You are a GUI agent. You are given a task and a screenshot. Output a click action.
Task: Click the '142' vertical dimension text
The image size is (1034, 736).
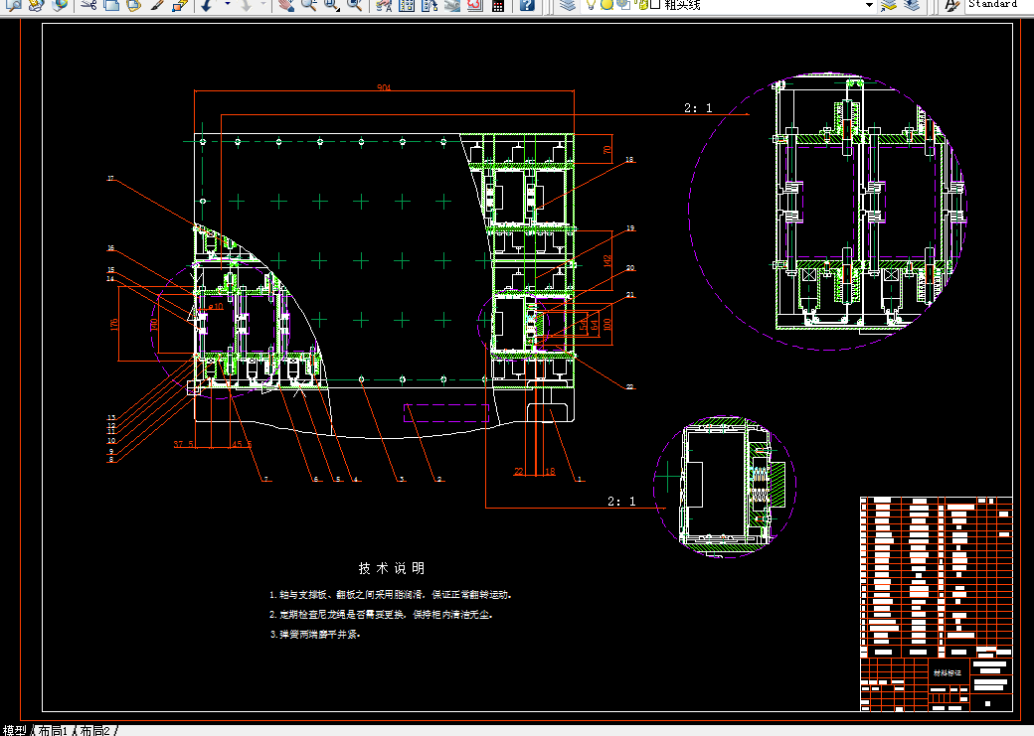pos(607,261)
